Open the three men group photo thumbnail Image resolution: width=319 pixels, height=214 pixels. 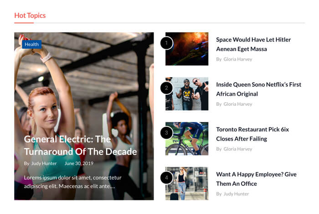click(187, 94)
